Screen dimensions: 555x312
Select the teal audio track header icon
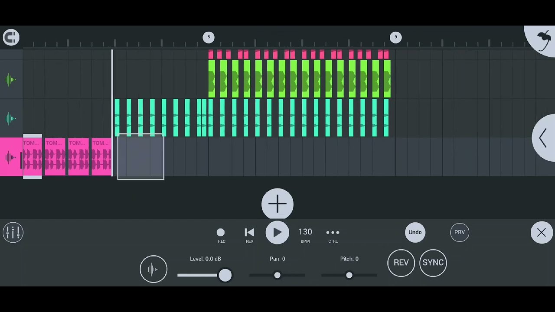coord(11,118)
